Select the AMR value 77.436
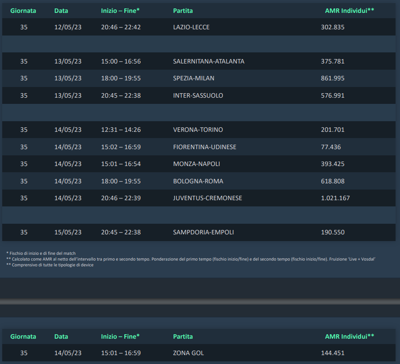Screen dimensions: 400x364 331,147
